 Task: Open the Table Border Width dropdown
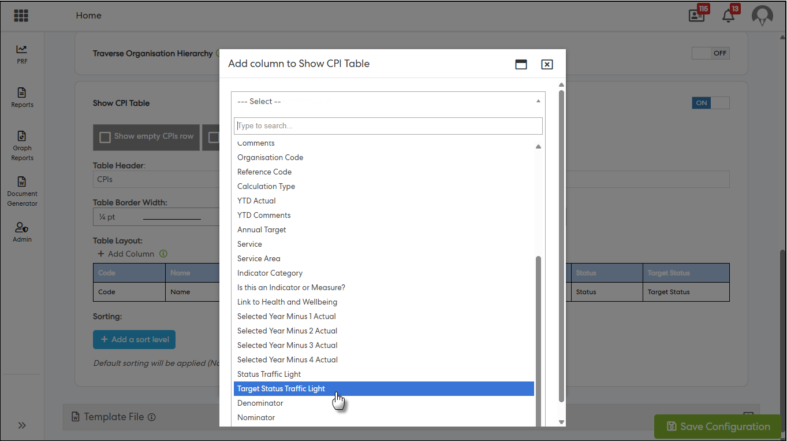tap(156, 217)
